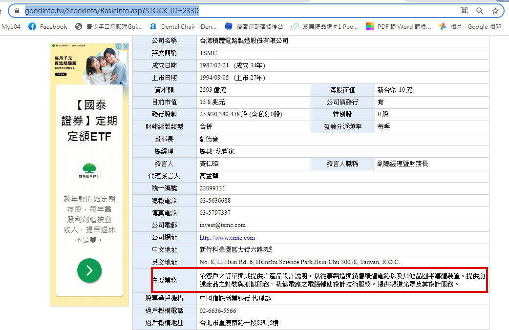Click the 中國信託商業銀行 代理部 cell

tap(343, 299)
